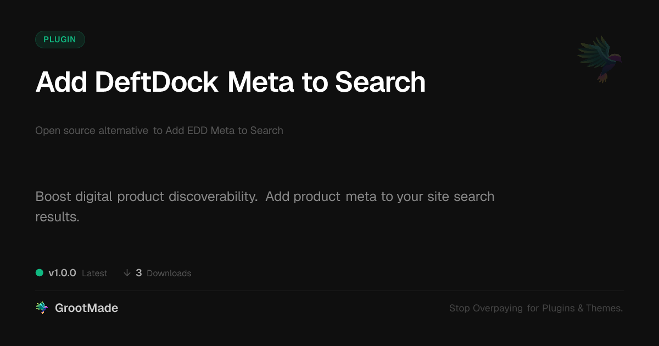Image resolution: width=659 pixels, height=346 pixels.
Task: Click 'Plugins & Themes.' in the footer tagline
Action: click(x=583, y=308)
